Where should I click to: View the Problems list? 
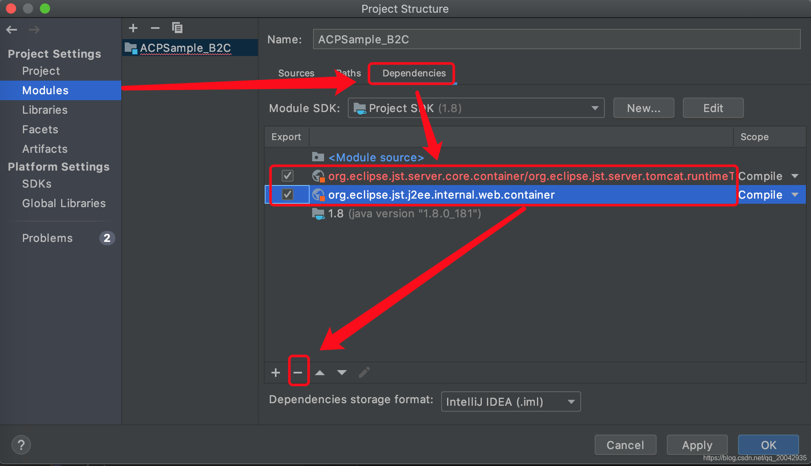[48, 238]
